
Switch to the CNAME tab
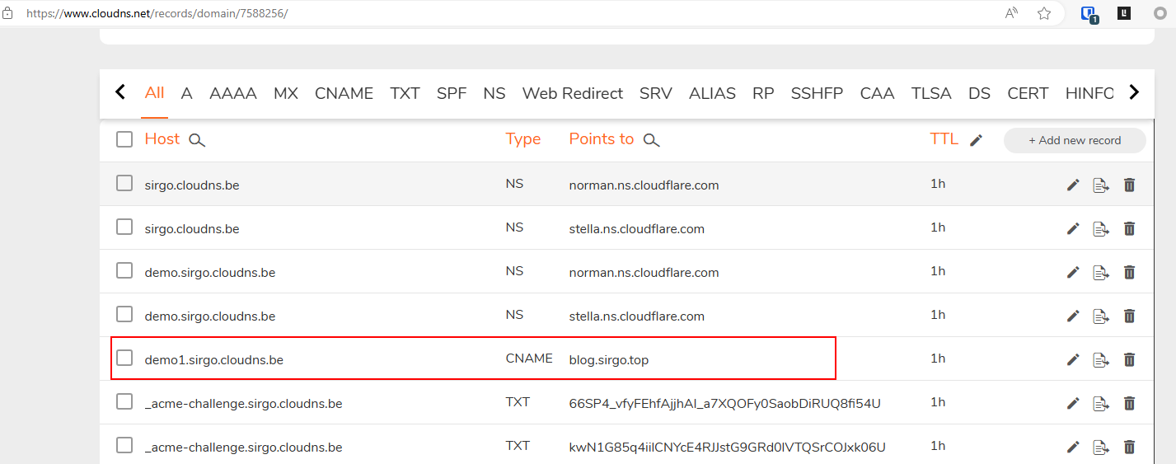(x=344, y=93)
